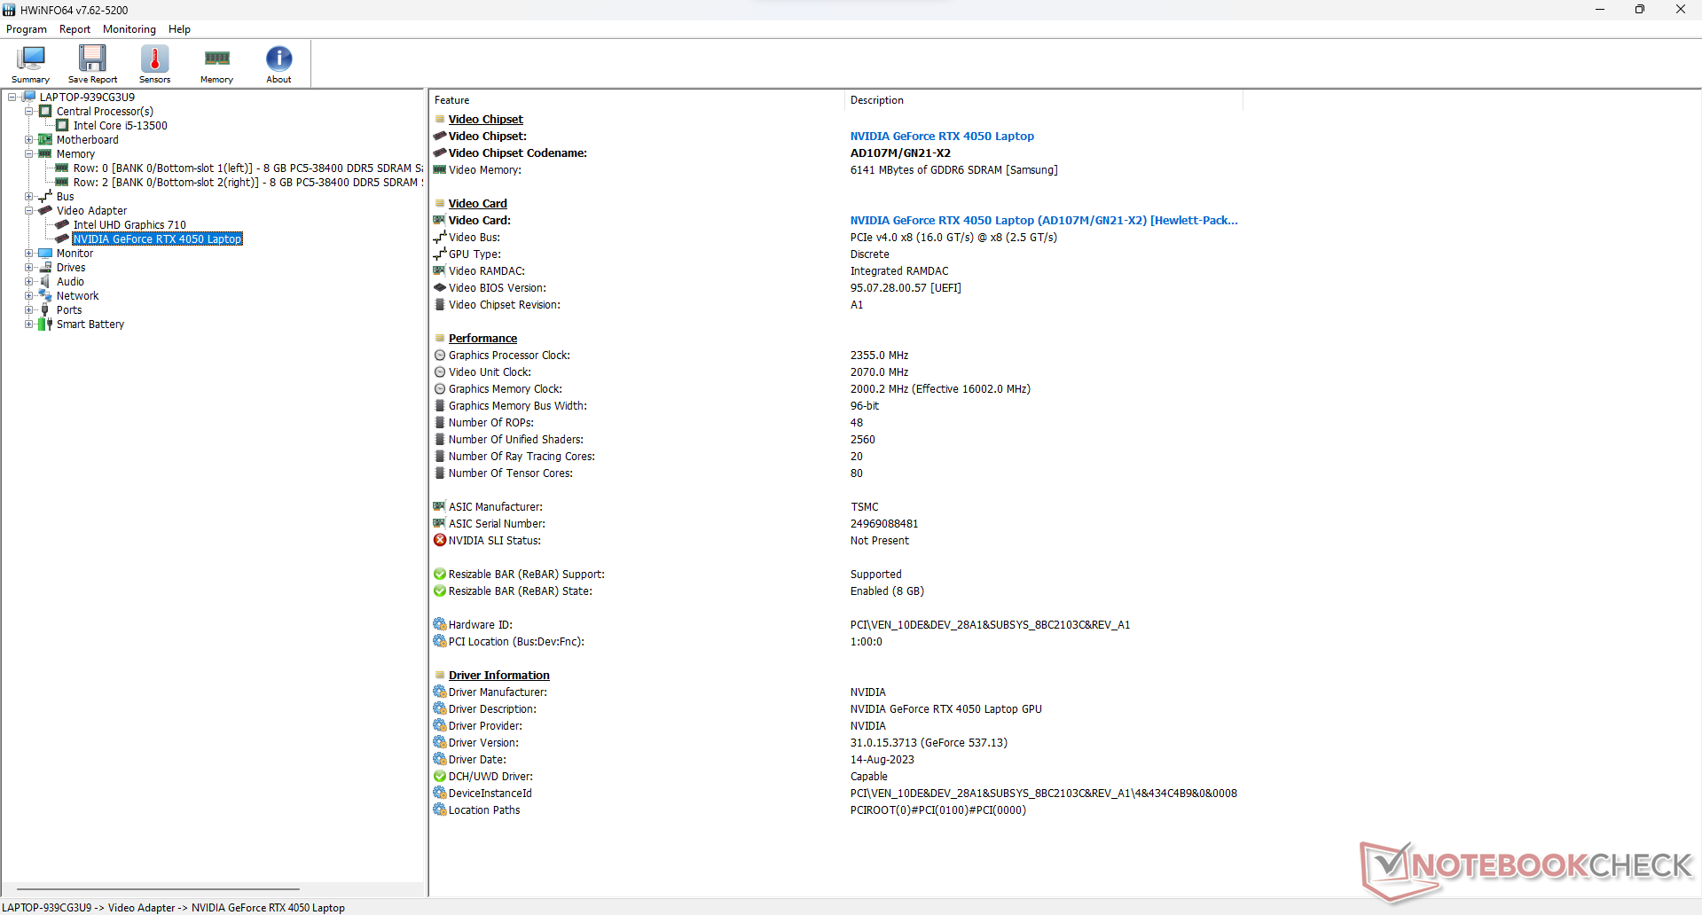Image resolution: width=1702 pixels, height=915 pixels.
Task: Expand the Ports tree node
Action: pos(29,310)
